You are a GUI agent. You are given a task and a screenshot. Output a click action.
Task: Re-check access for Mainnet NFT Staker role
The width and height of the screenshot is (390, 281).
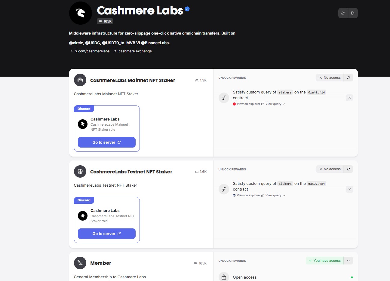349,78
